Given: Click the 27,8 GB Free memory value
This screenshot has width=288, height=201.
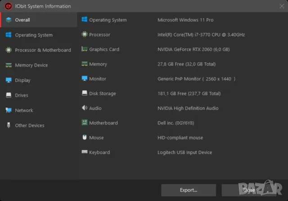Looking at the screenshot, I should 187,64.
